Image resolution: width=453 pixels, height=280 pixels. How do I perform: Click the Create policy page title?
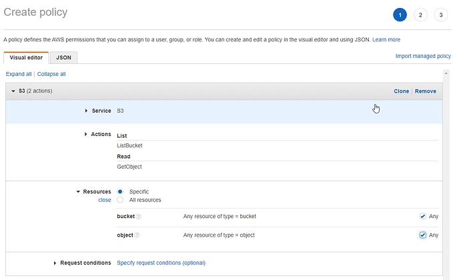(35, 12)
